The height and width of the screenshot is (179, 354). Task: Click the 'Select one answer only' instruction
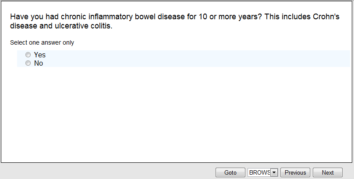(x=42, y=43)
